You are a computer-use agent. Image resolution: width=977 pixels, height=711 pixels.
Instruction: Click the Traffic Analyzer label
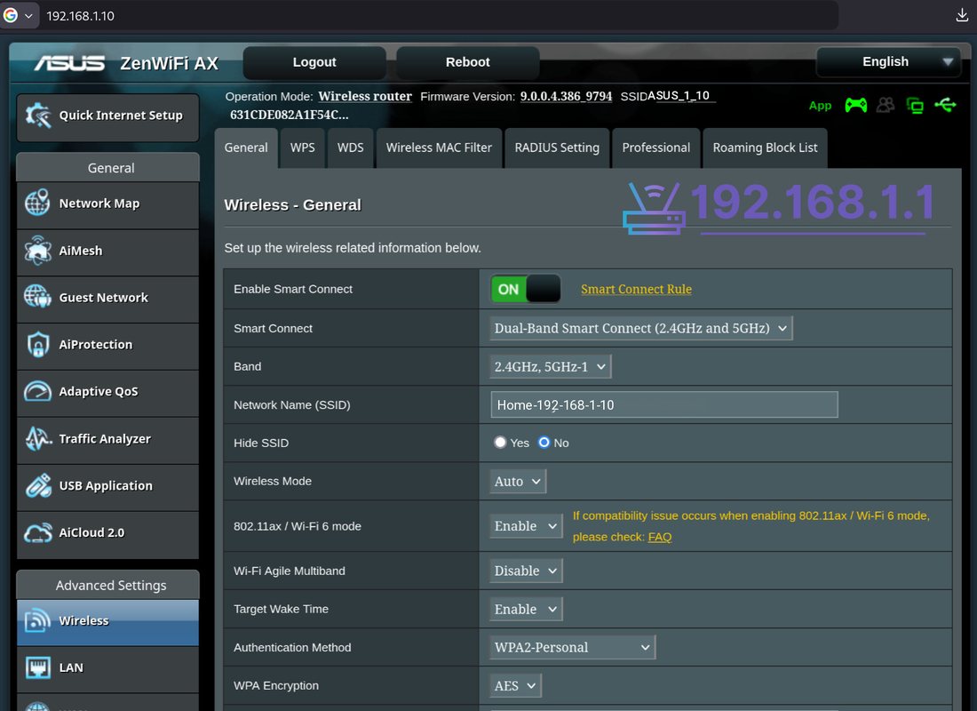(x=105, y=438)
